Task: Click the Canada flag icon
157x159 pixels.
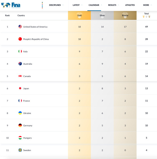Action: [20, 76]
